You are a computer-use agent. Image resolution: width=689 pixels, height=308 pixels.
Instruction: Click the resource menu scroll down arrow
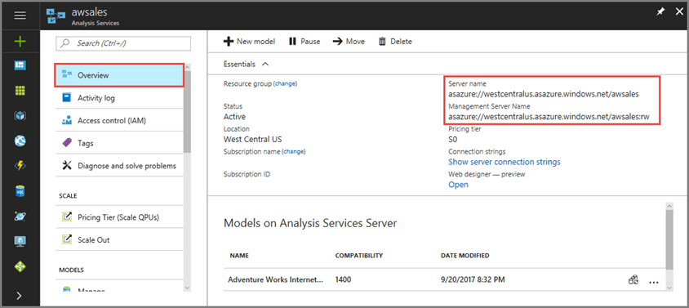[187, 288]
